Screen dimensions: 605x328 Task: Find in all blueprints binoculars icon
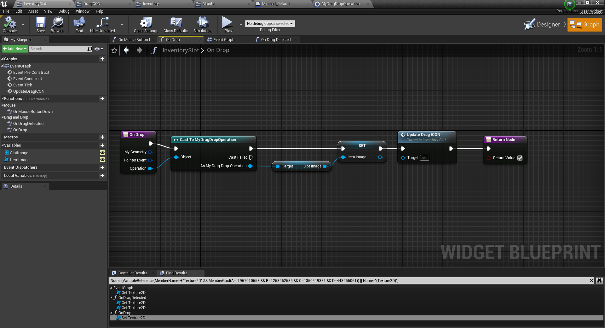point(599,281)
